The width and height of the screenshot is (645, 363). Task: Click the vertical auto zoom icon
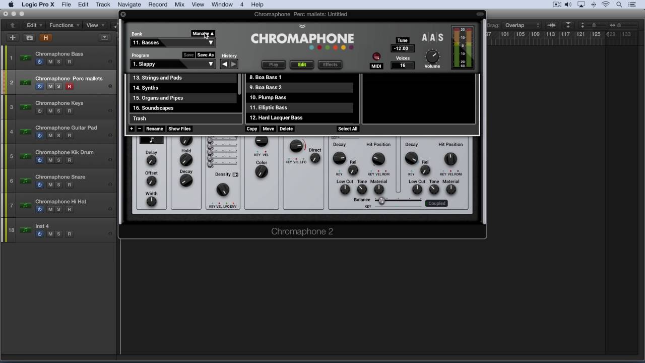point(568,25)
